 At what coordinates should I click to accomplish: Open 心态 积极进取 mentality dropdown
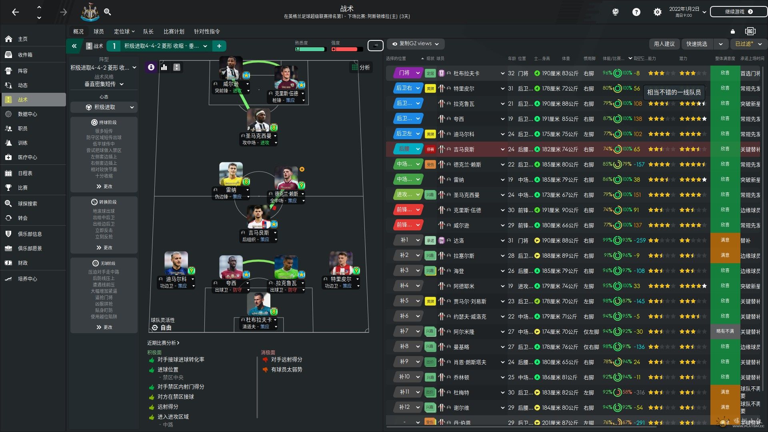[104, 107]
